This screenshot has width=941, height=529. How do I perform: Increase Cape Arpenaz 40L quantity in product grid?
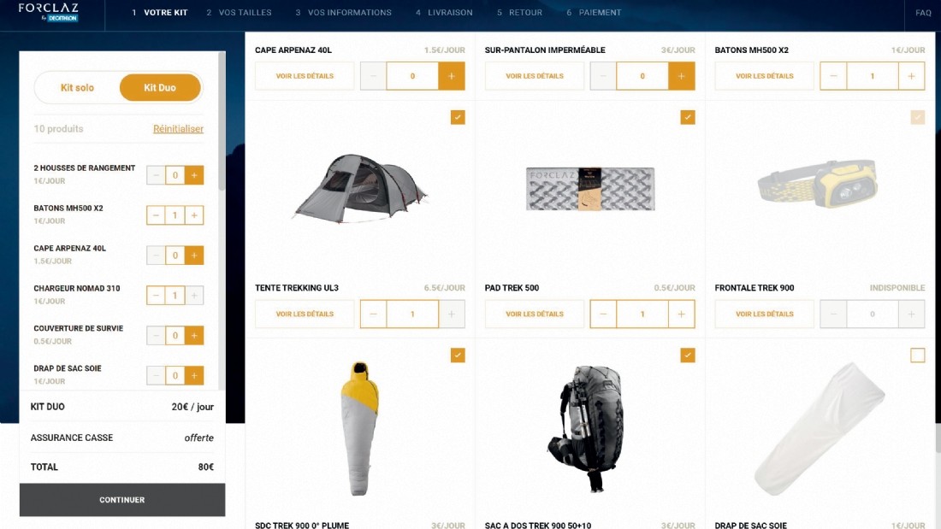(x=452, y=76)
